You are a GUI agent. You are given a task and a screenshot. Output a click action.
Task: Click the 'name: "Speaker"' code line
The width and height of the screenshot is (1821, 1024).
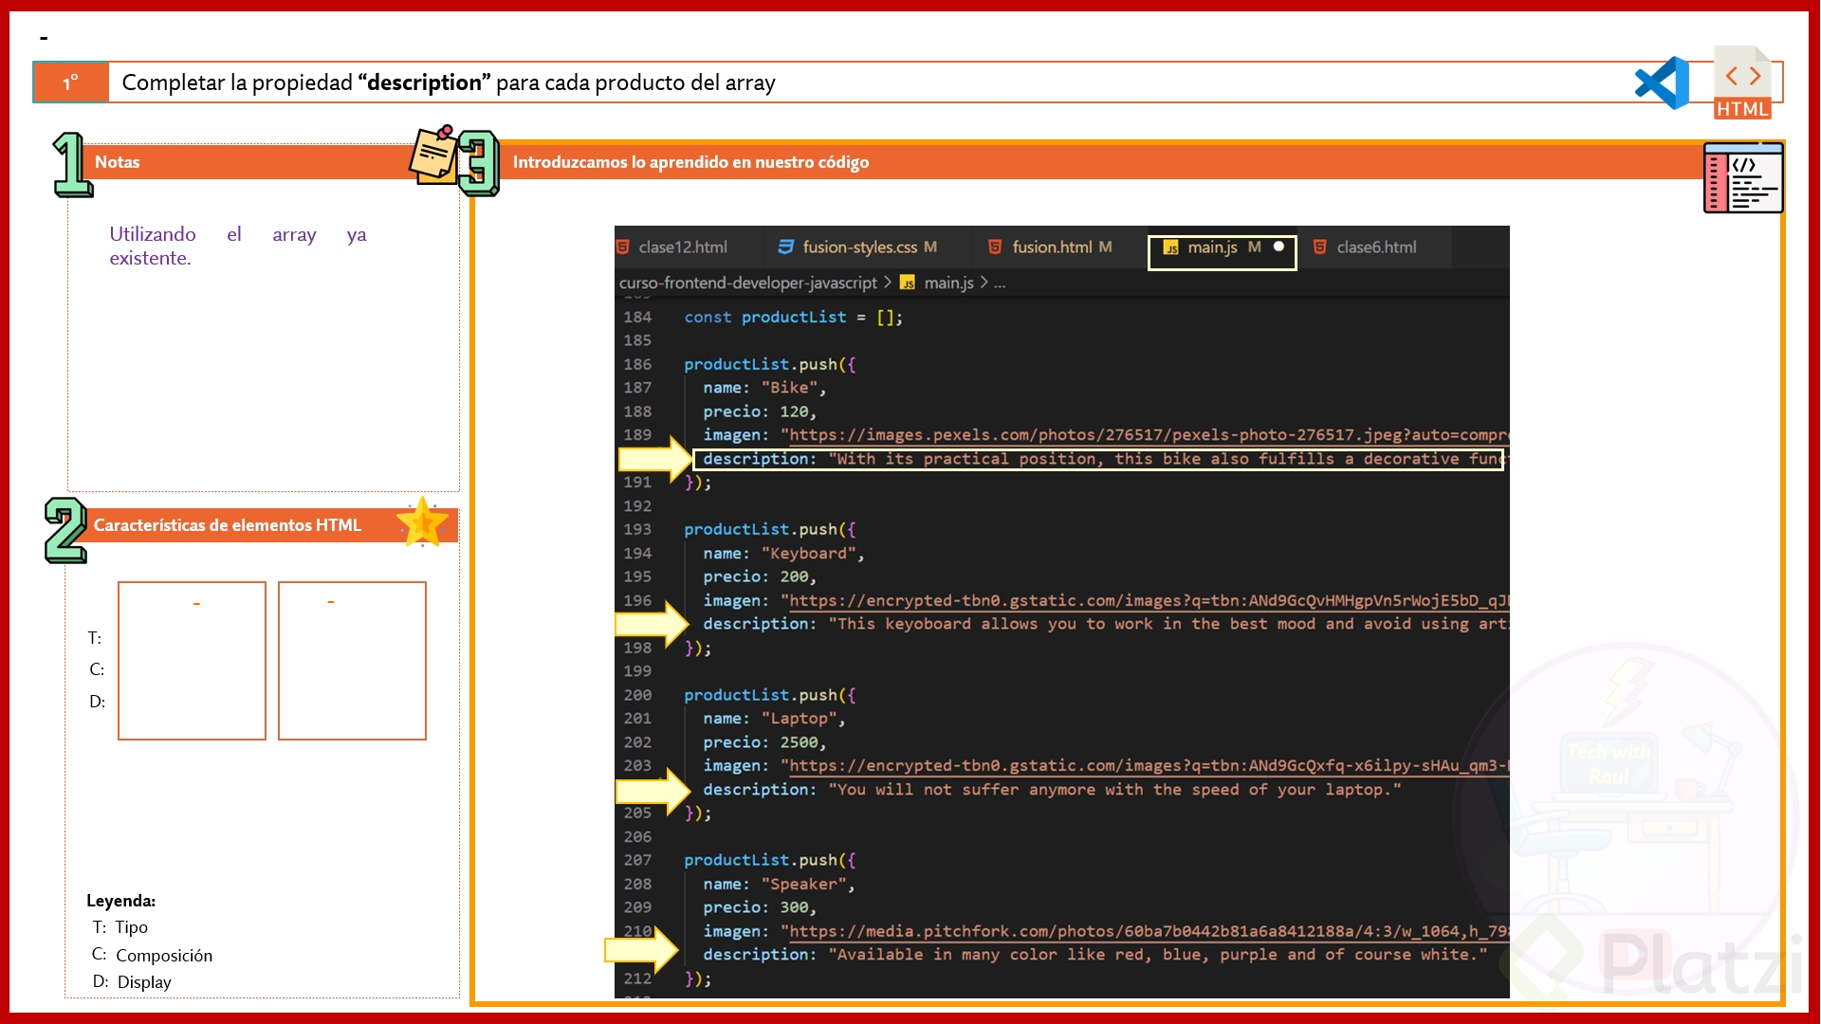coord(779,885)
